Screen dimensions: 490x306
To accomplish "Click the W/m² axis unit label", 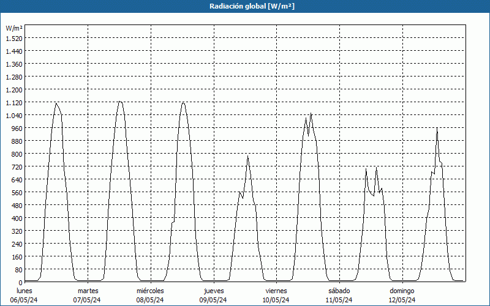I will [x=14, y=28].
